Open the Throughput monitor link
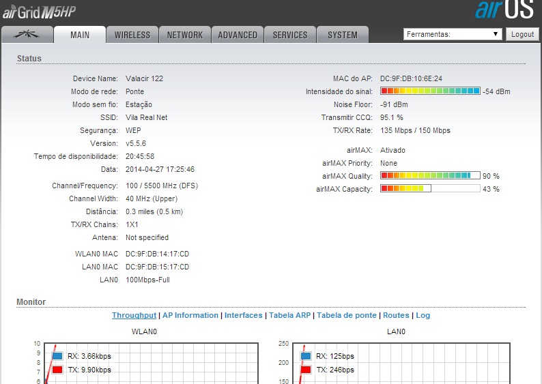542x384 pixels. [x=134, y=315]
